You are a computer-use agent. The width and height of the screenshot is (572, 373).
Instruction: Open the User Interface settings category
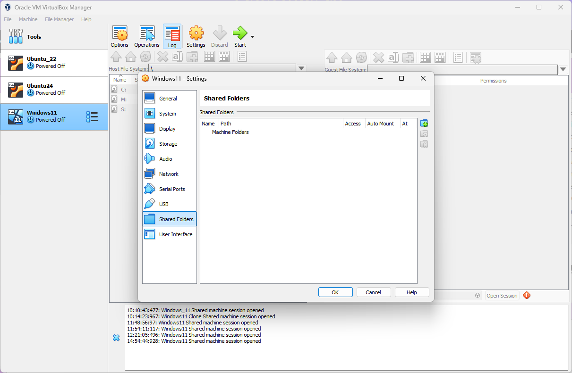(170, 234)
